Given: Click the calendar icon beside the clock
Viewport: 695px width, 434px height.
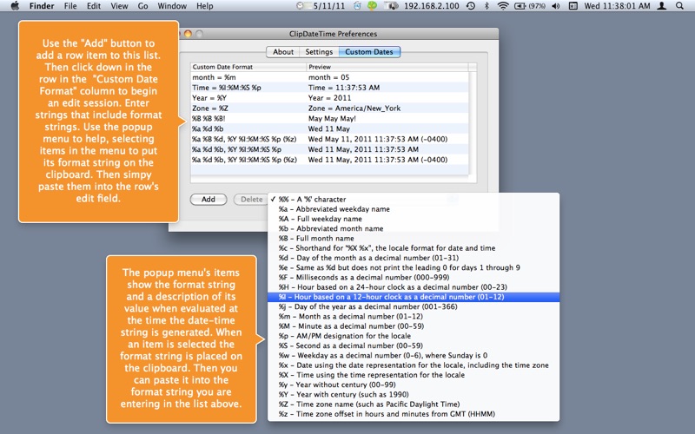Looking at the screenshot, I should [573, 6].
